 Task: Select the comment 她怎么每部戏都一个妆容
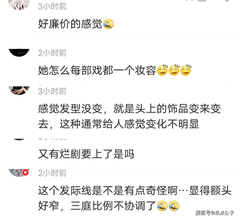[97, 70]
